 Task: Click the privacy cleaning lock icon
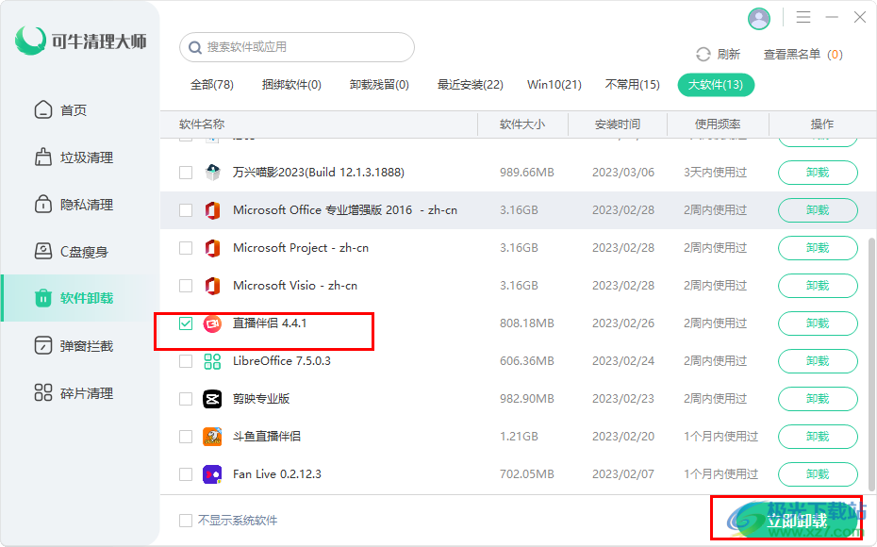[43, 204]
